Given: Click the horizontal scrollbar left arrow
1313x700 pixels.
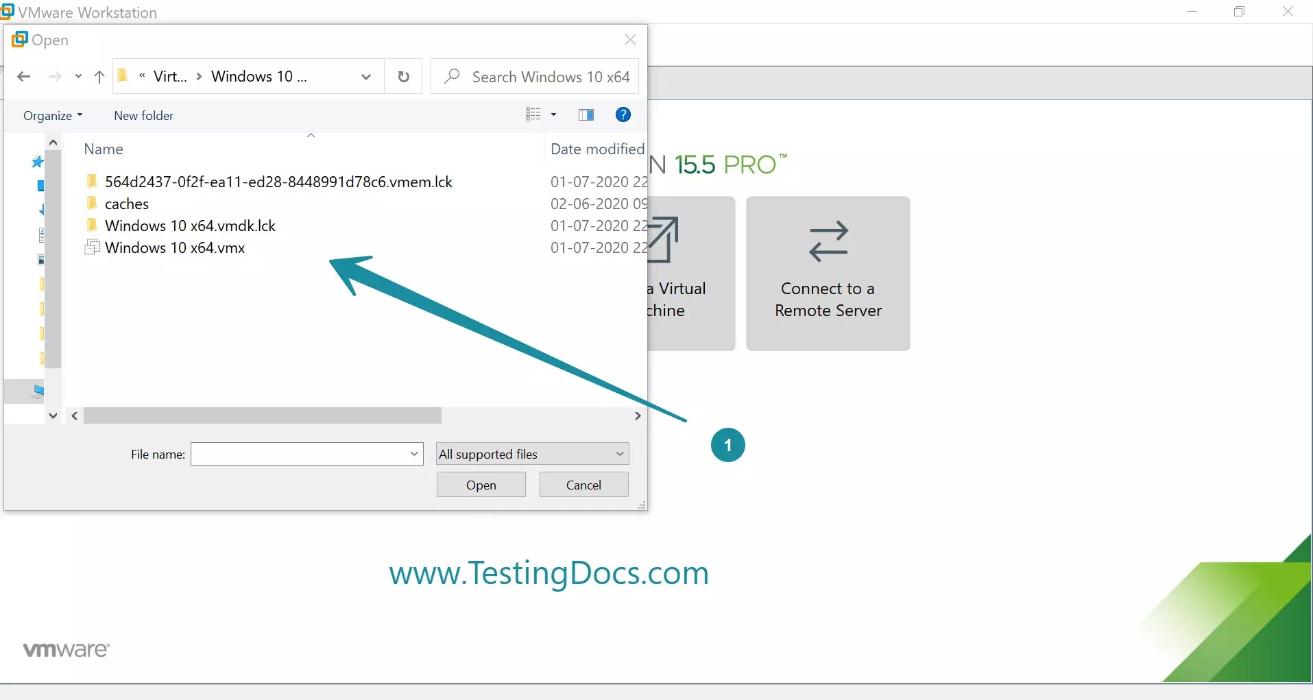Looking at the screenshot, I should pyautogui.click(x=75, y=416).
